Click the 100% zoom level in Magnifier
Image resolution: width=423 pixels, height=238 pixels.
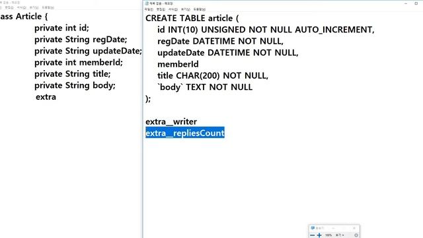[x=328, y=235]
